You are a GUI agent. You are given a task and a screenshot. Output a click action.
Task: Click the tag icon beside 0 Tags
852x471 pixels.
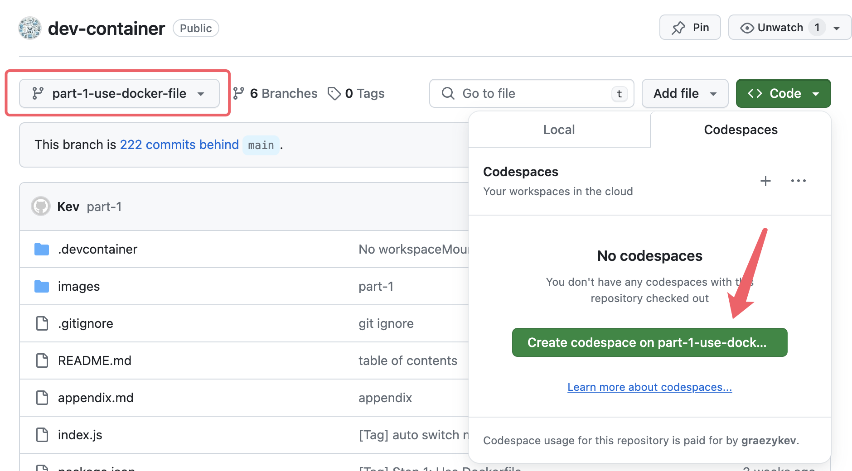coord(334,93)
